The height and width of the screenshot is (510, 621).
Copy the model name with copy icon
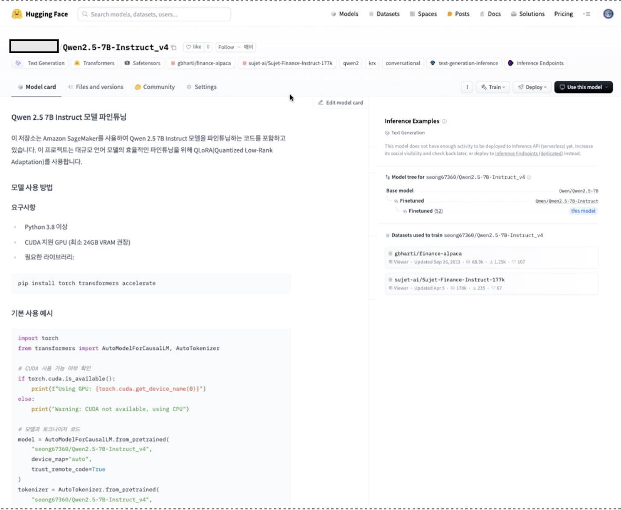coord(174,47)
